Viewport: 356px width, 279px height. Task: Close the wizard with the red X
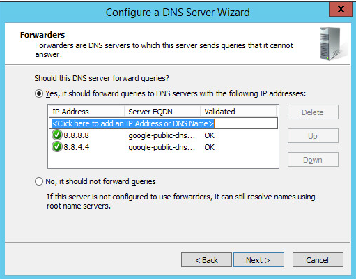coord(341,9)
